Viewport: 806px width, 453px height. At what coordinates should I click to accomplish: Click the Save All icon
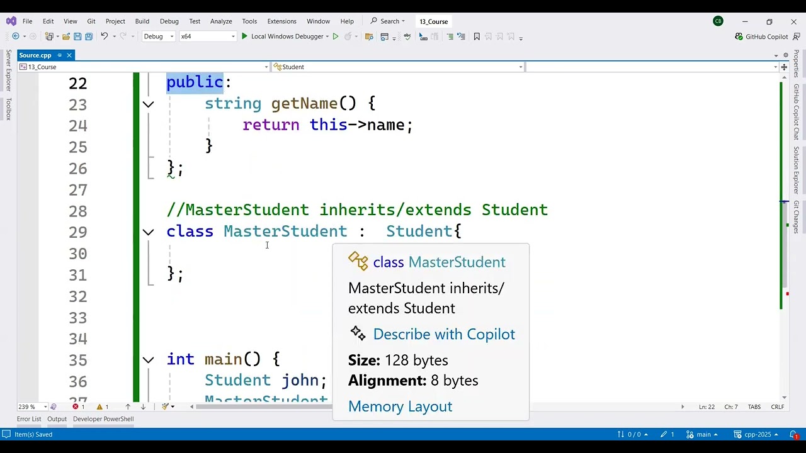tap(89, 36)
